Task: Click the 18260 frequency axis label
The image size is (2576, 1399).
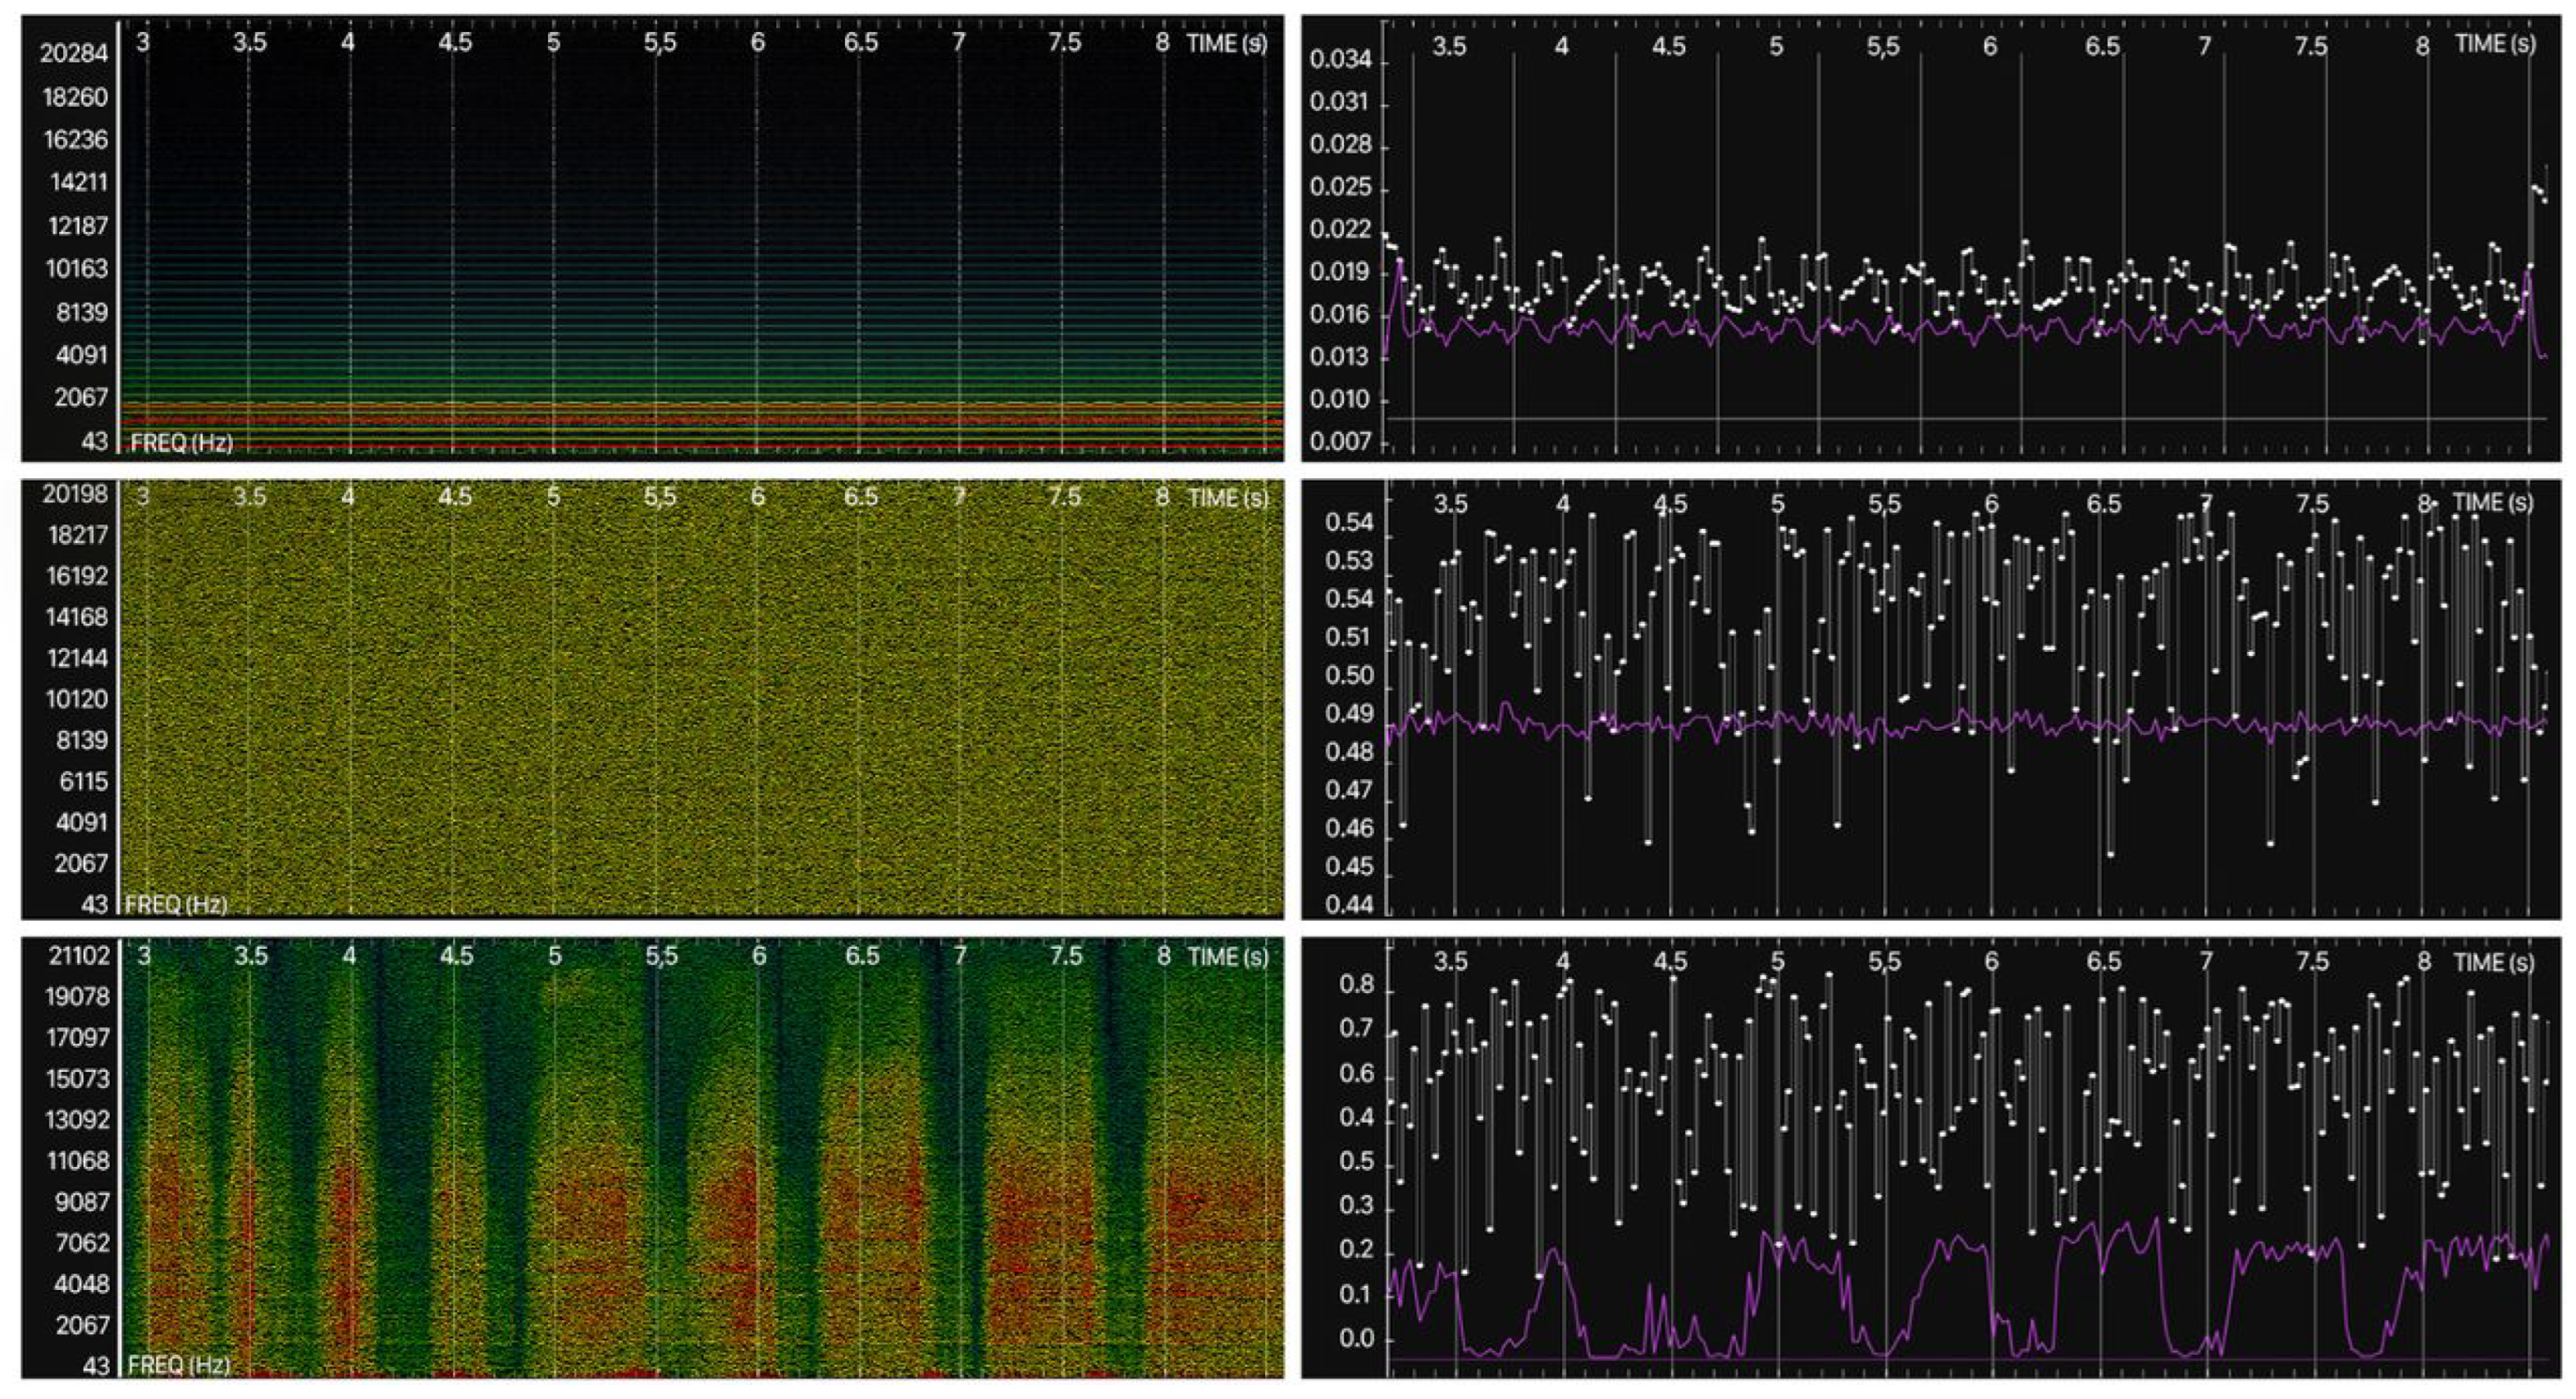Action: pyautogui.click(x=73, y=97)
